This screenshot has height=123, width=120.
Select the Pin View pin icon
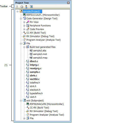[x=28, y=22]
